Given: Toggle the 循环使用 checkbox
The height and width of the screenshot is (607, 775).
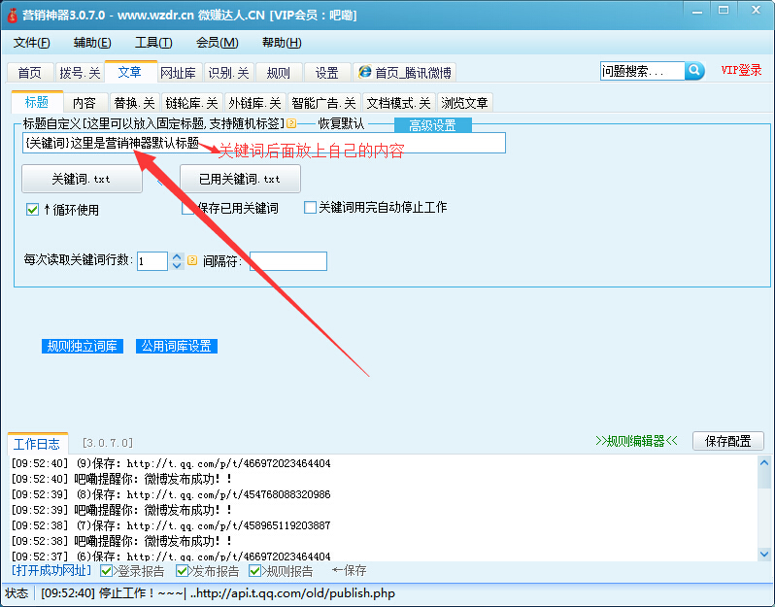Looking at the screenshot, I should point(33,210).
